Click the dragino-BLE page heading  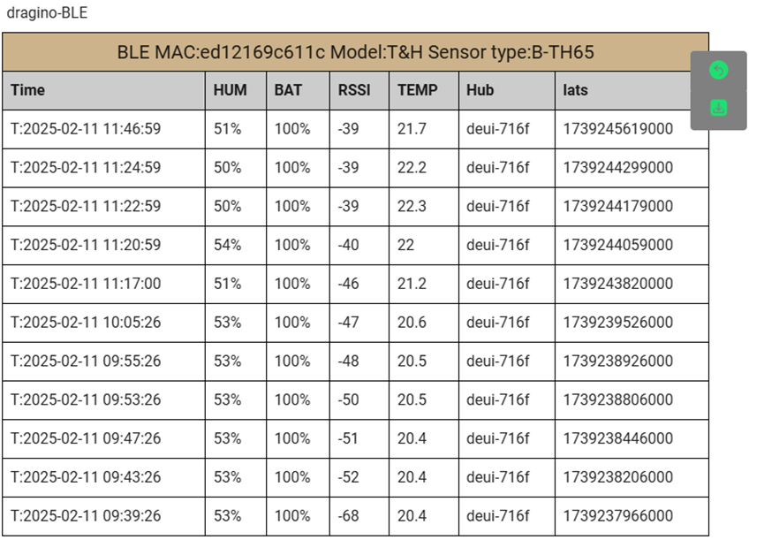[47, 13]
